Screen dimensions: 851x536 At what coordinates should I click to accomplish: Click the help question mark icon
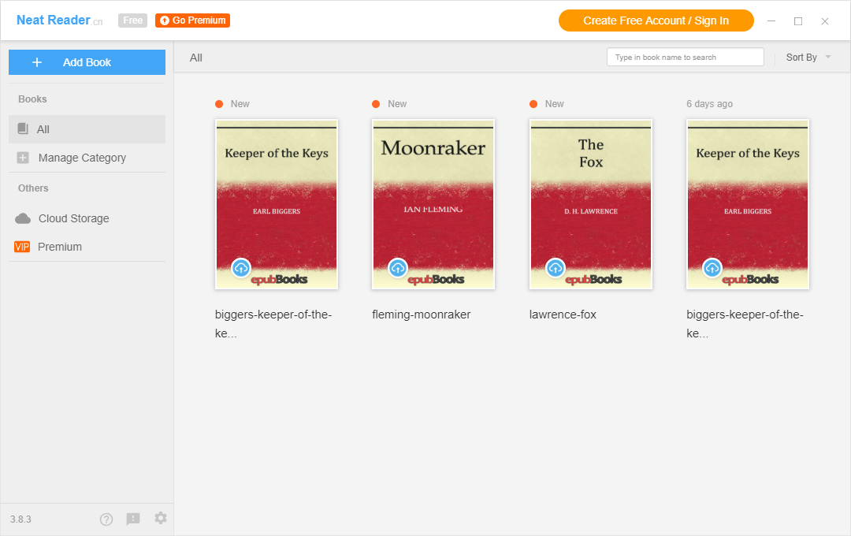(106, 519)
